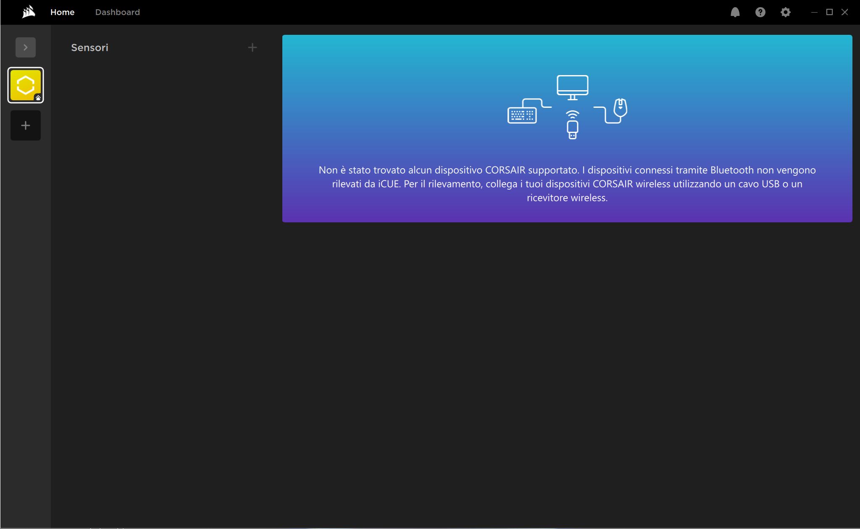Close the iCUE window
This screenshot has width=860, height=529.
coord(844,12)
